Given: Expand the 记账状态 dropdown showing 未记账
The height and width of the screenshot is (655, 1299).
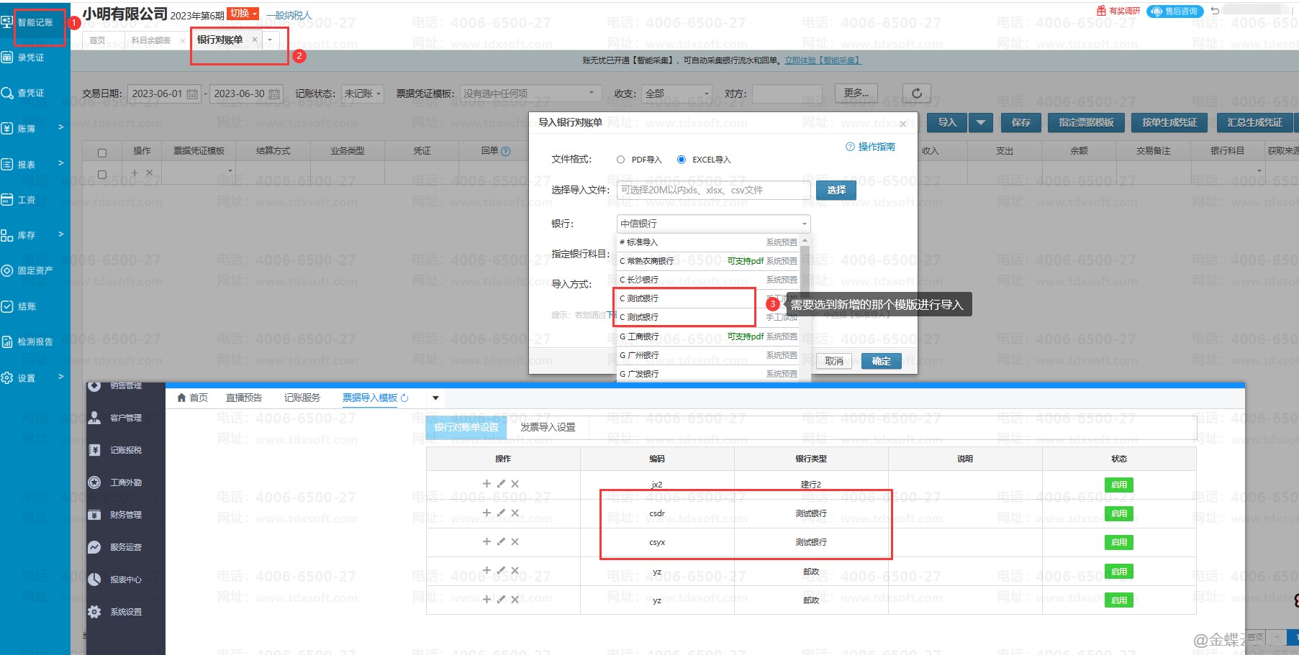Looking at the screenshot, I should pyautogui.click(x=362, y=94).
